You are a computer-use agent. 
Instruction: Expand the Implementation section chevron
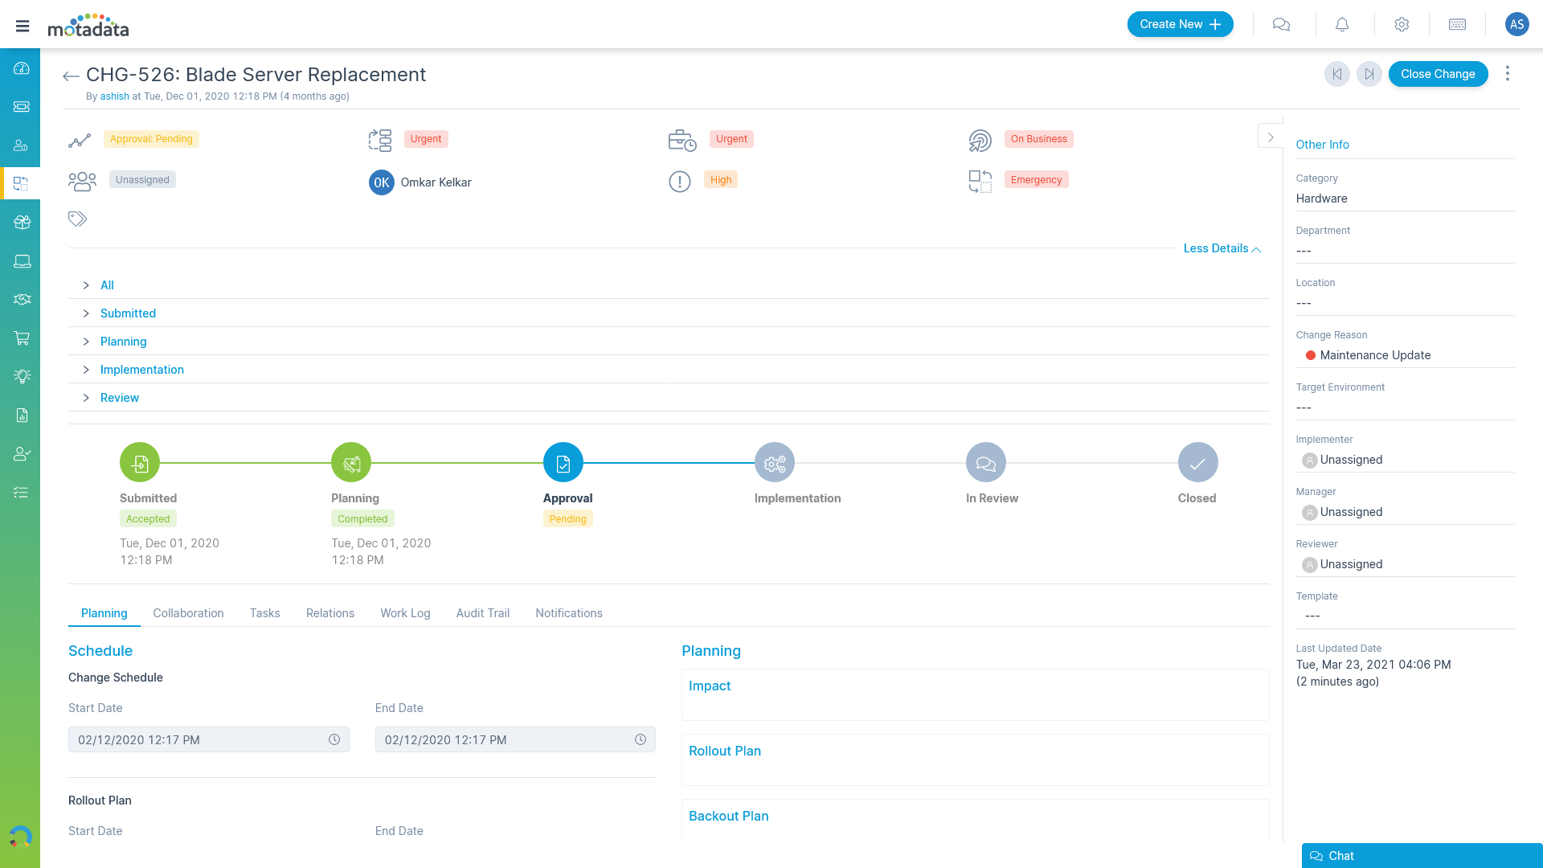pyautogui.click(x=87, y=369)
